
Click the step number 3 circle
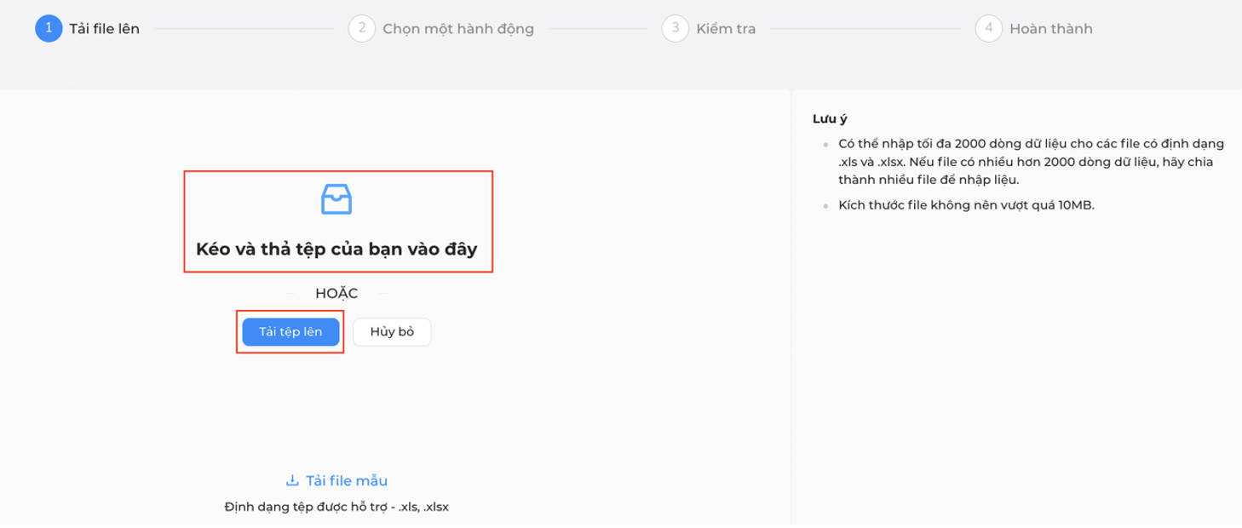(x=676, y=28)
